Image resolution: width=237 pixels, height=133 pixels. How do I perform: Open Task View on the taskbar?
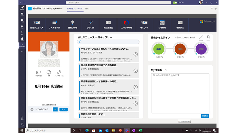(80, 130)
